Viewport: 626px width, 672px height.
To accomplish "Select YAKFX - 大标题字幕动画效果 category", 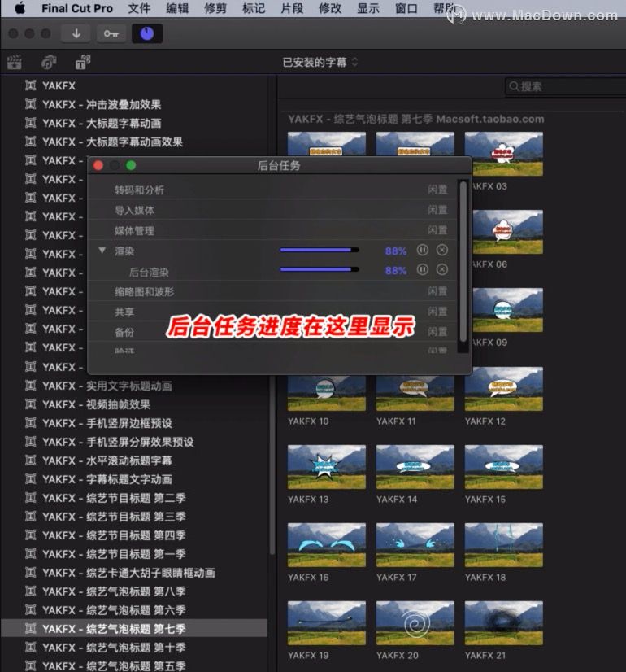I will point(134,142).
